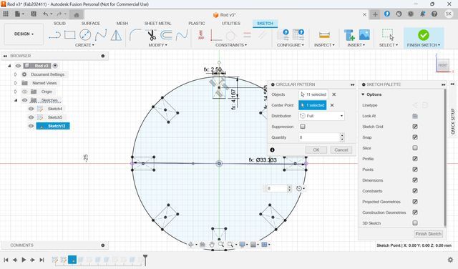Click the Select window tool icon
The height and width of the screenshot is (269, 458).
pyautogui.click(x=388, y=35)
